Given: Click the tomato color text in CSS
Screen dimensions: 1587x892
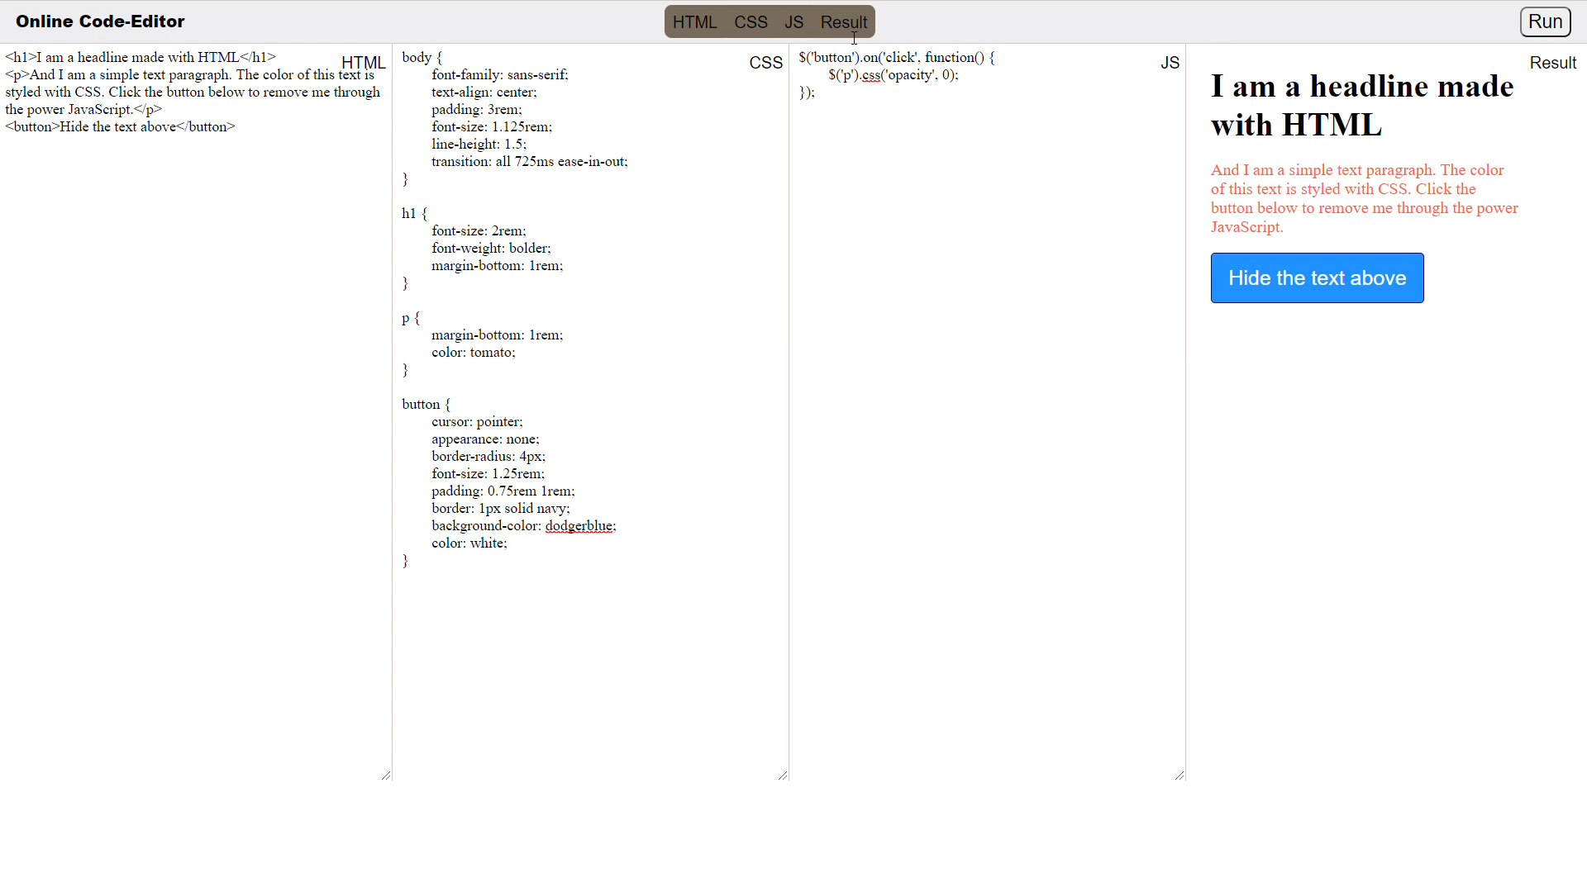Looking at the screenshot, I should point(489,352).
